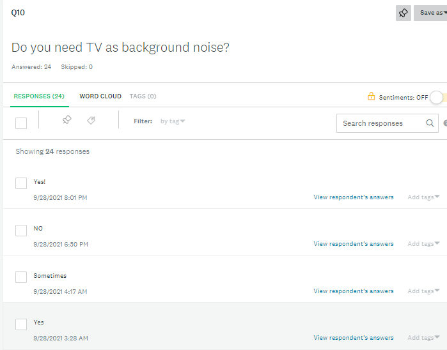This screenshot has width=447, height=350.
Task: Check the select-all responses checkbox
Action: coord(21,123)
